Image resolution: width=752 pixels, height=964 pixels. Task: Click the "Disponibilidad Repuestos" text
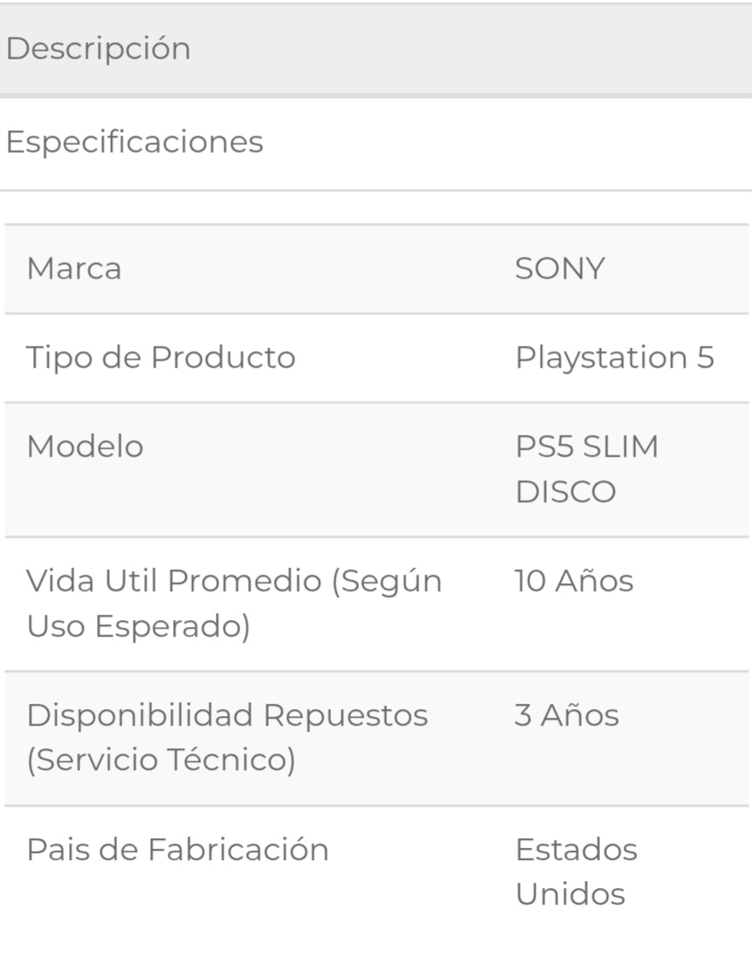tap(227, 716)
